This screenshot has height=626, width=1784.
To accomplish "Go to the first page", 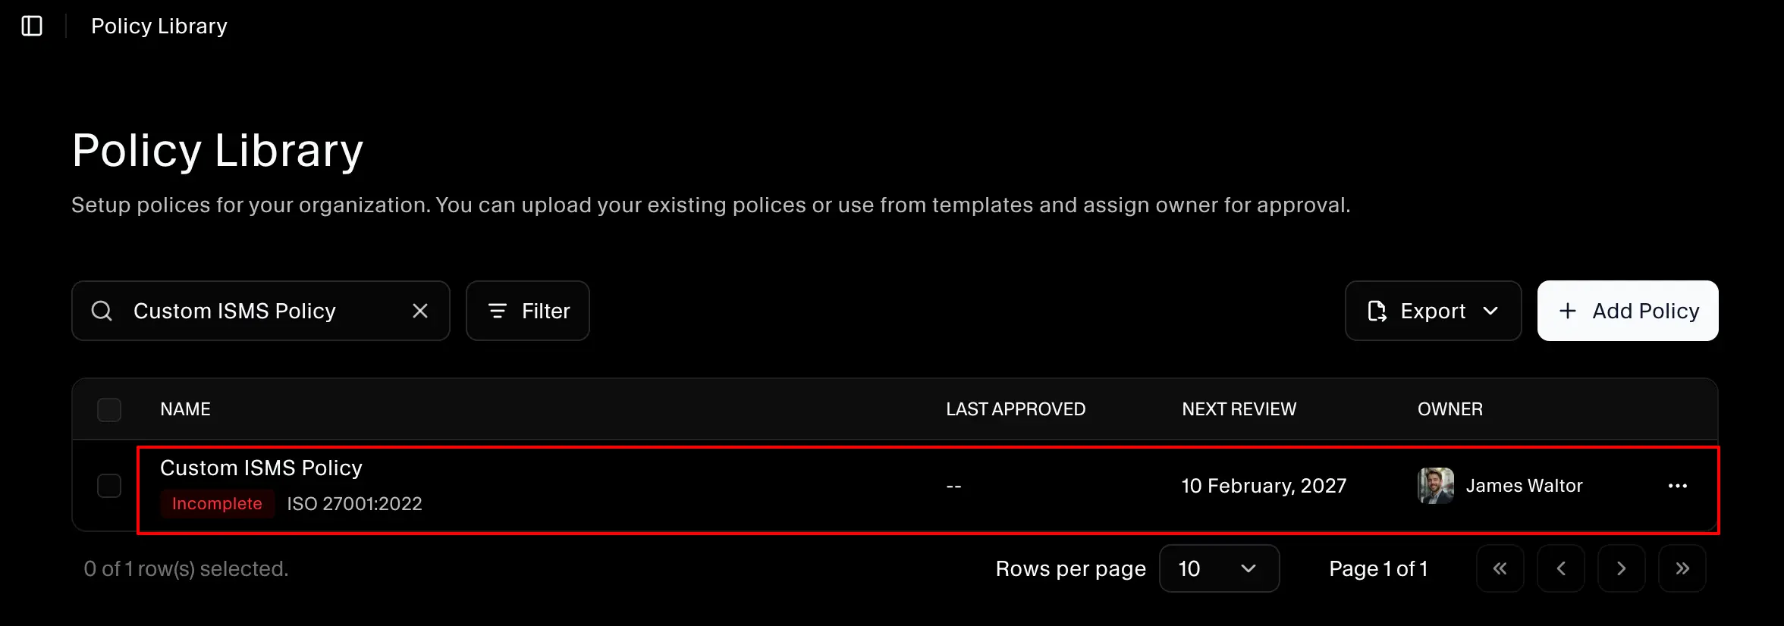I will (1500, 568).
